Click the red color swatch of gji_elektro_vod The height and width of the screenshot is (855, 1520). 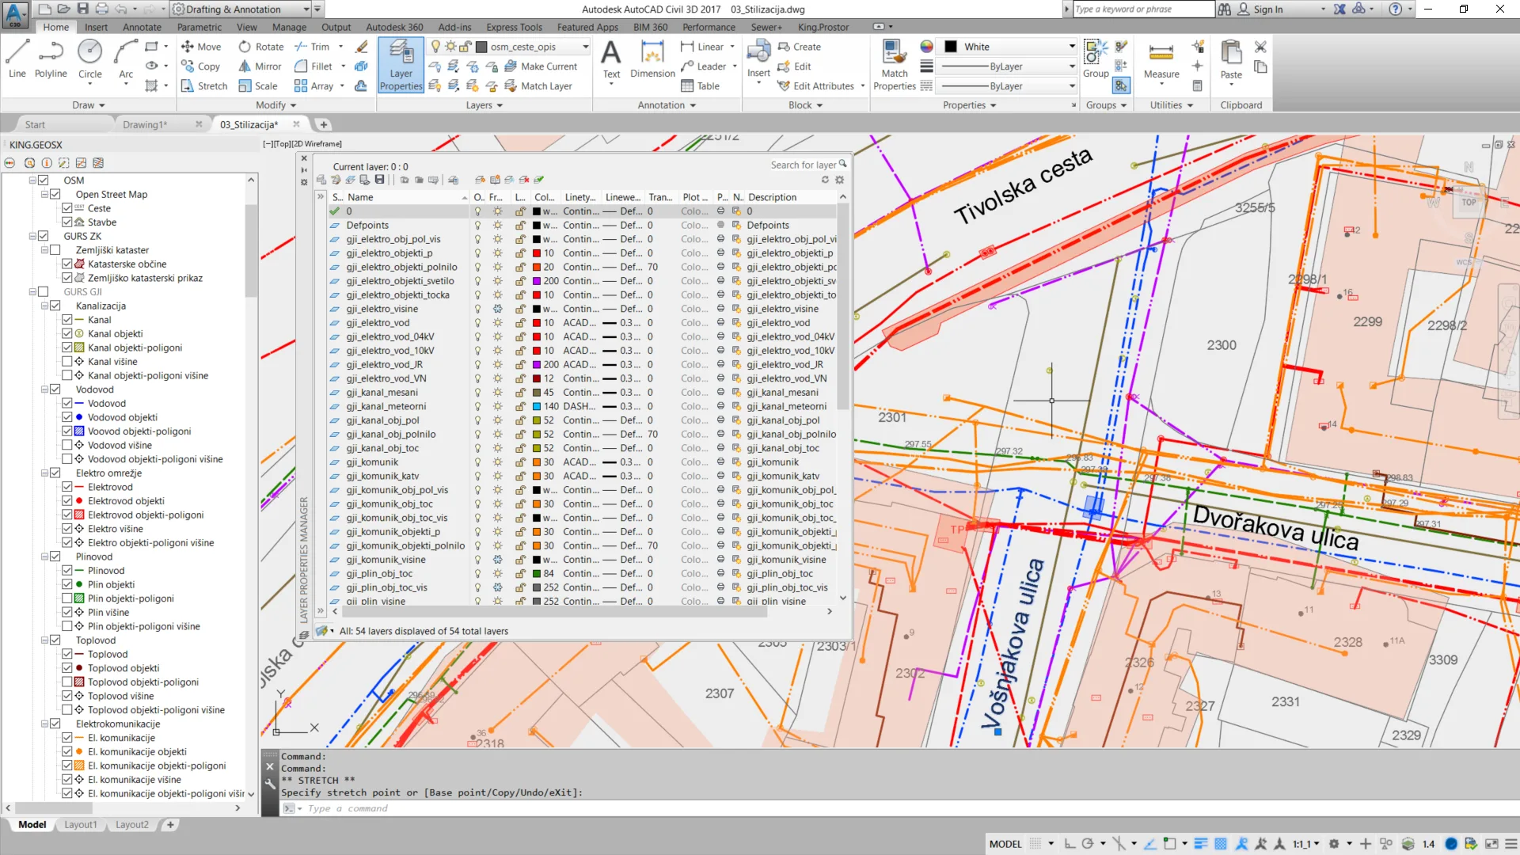click(x=537, y=323)
